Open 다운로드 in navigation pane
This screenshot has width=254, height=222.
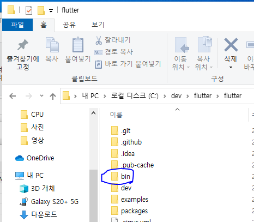[38, 214]
